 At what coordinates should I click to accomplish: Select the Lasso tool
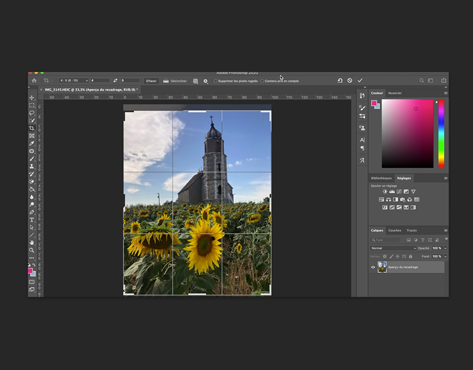(x=32, y=113)
